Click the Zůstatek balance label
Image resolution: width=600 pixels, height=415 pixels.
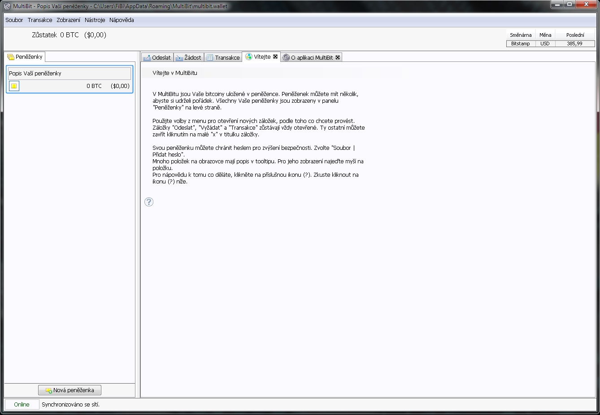(x=44, y=35)
